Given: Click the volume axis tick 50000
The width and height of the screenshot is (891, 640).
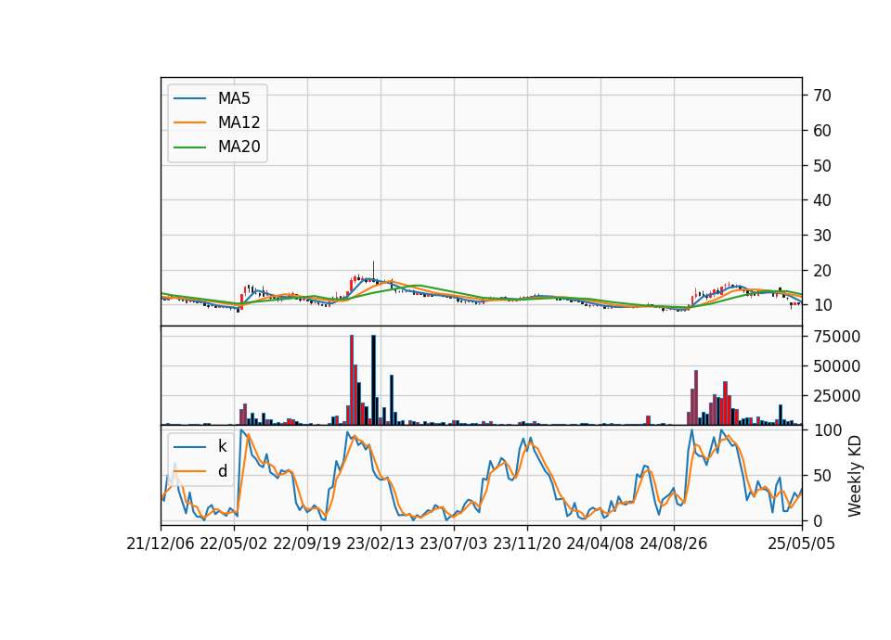Looking at the screenshot, I should (836, 366).
